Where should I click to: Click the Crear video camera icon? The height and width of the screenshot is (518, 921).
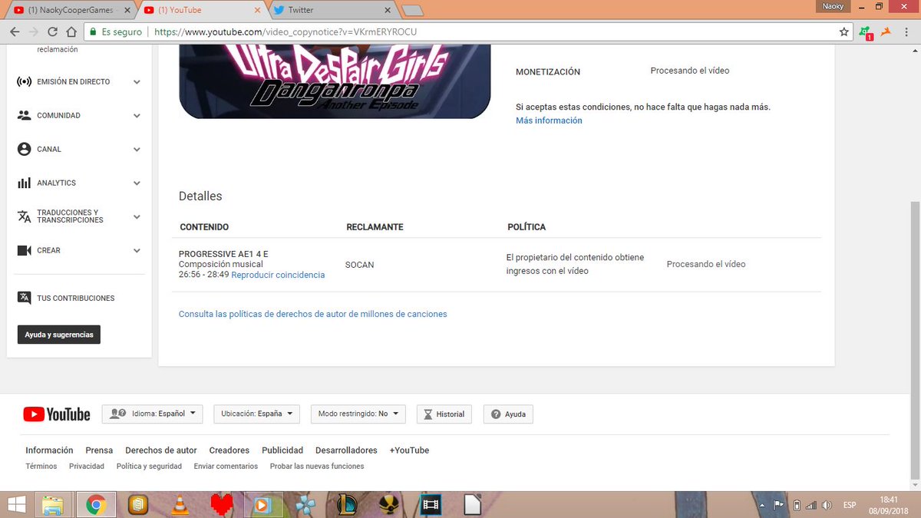[24, 250]
